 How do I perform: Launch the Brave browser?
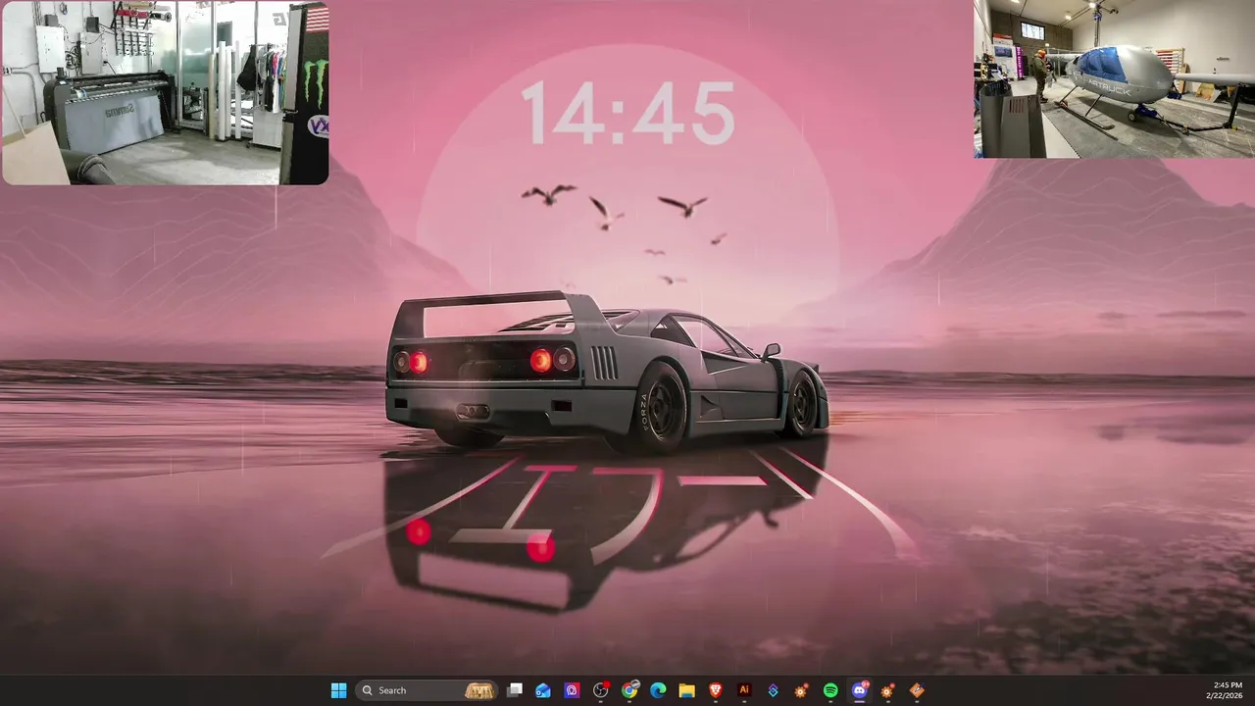tap(716, 690)
